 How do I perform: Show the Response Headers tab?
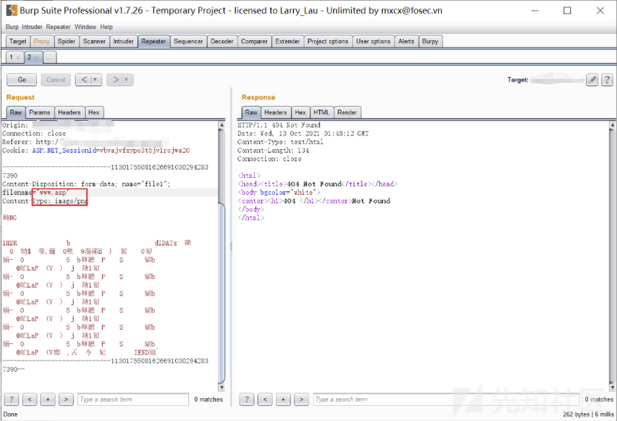coord(275,112)
